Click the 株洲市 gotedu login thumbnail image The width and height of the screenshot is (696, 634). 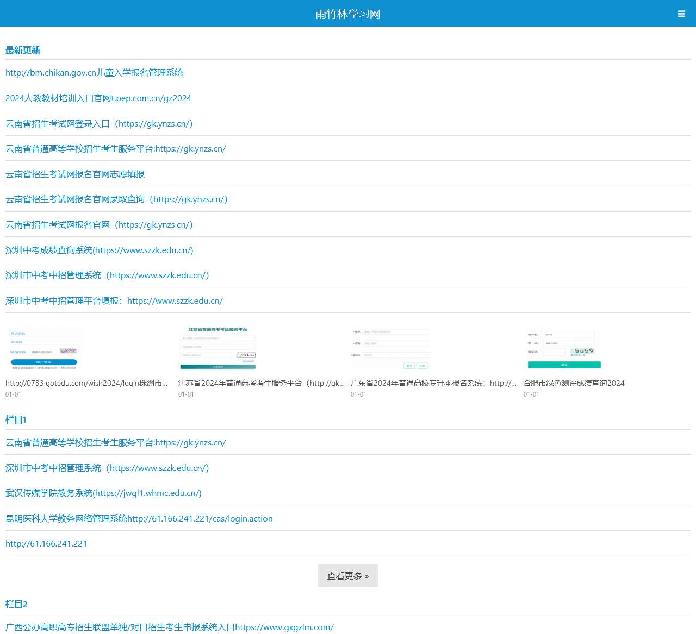[45, 349]
